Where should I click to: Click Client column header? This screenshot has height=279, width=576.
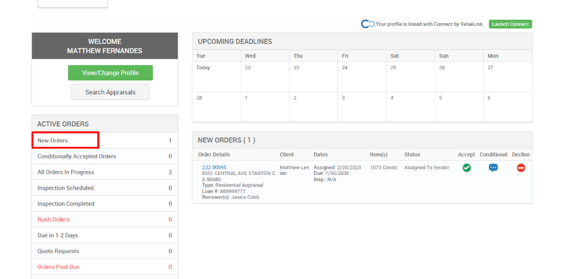pyautogui.click(x=287, y=155)
